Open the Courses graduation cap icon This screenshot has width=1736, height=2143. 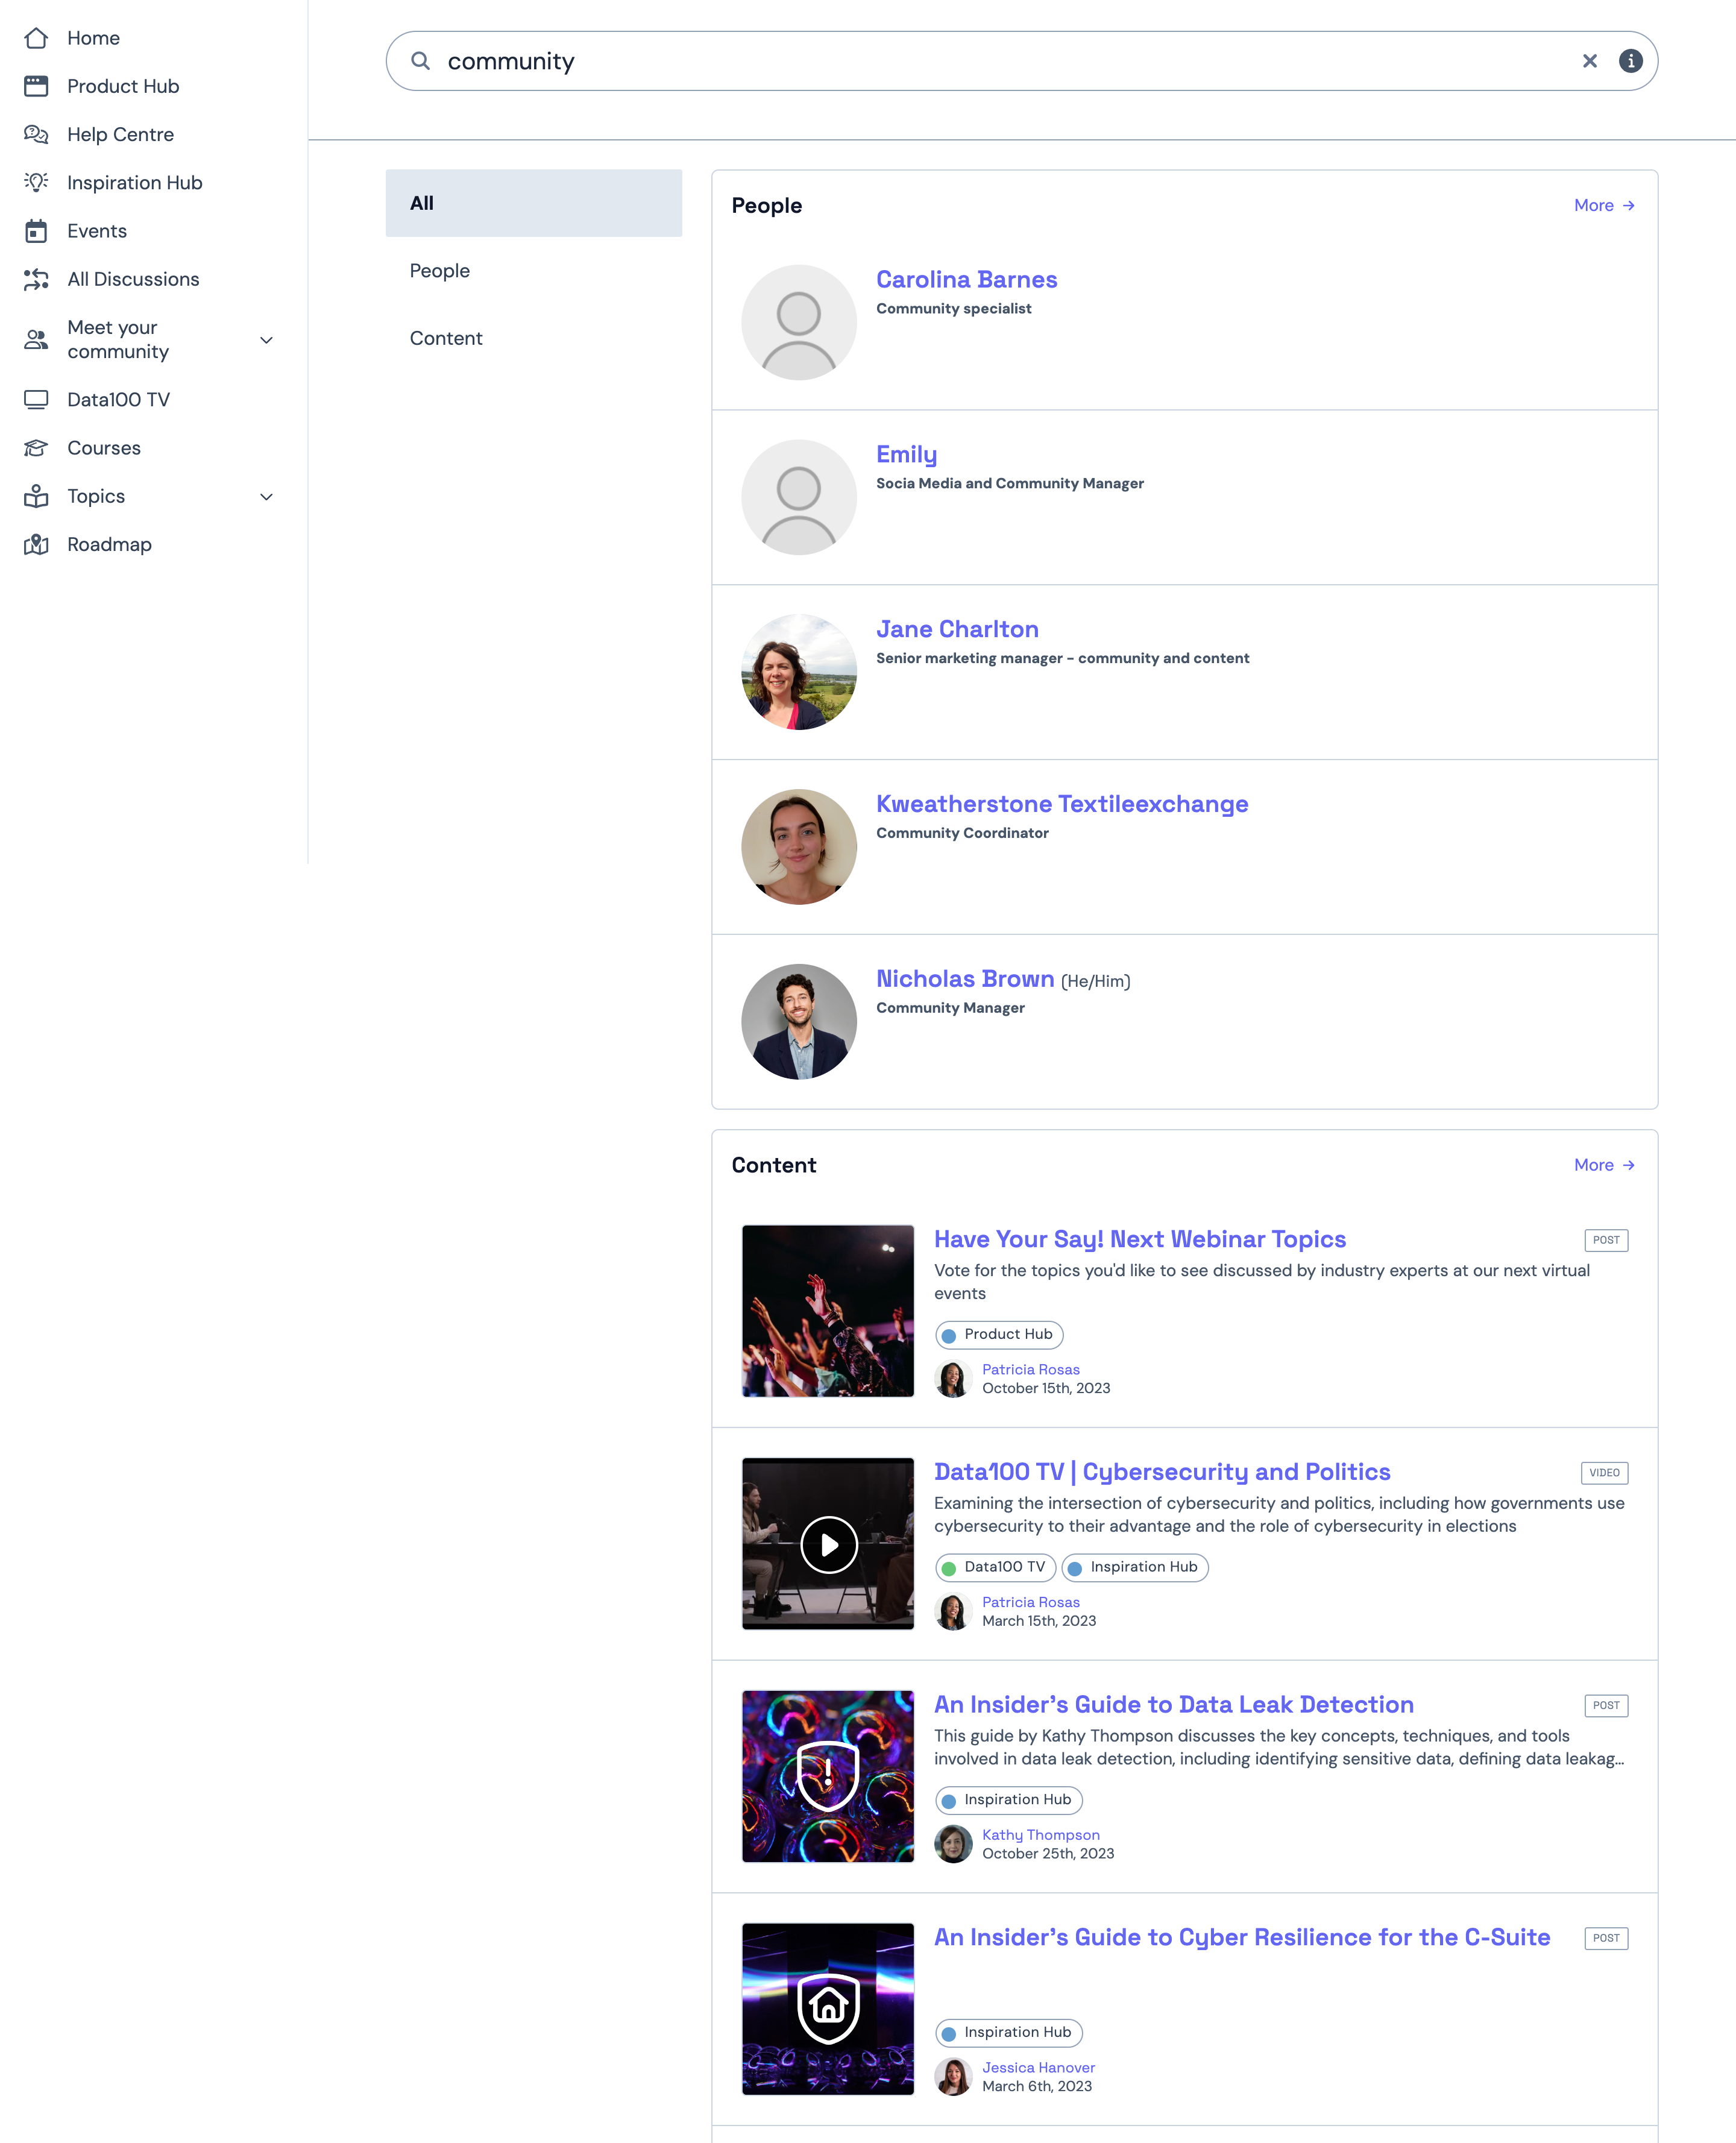(36, 448)
